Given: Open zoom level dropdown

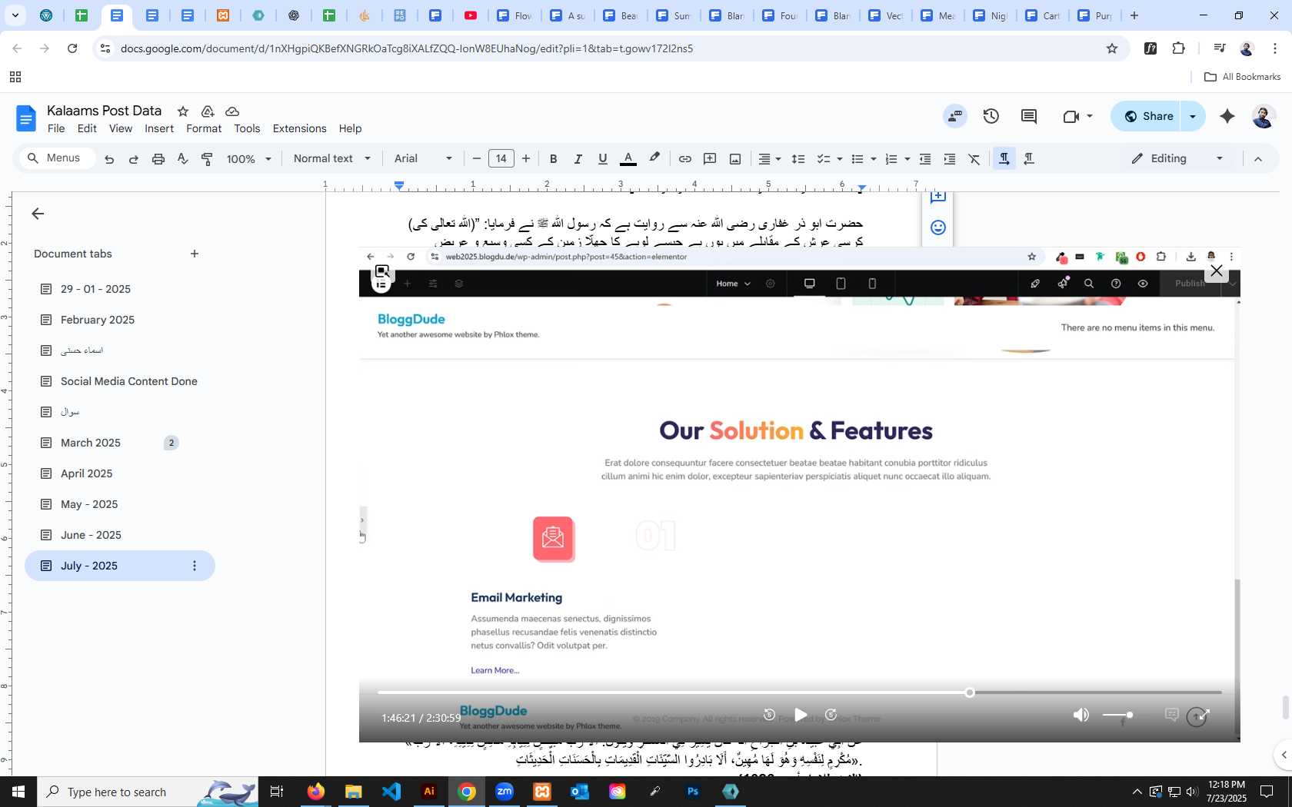Looking at the screenshot, I should [x=249, y=159].
